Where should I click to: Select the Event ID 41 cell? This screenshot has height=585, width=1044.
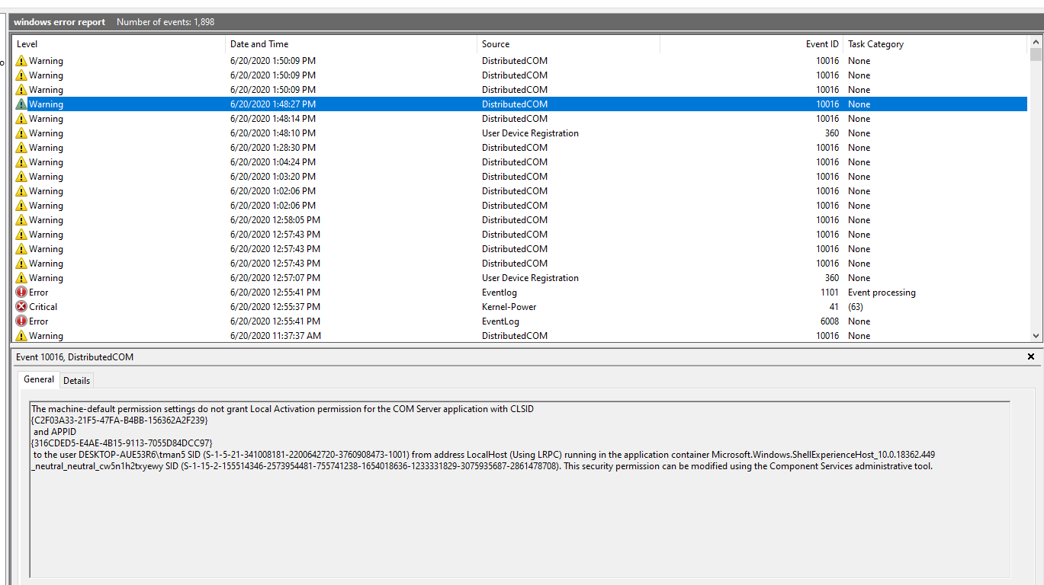pos(834,307)
